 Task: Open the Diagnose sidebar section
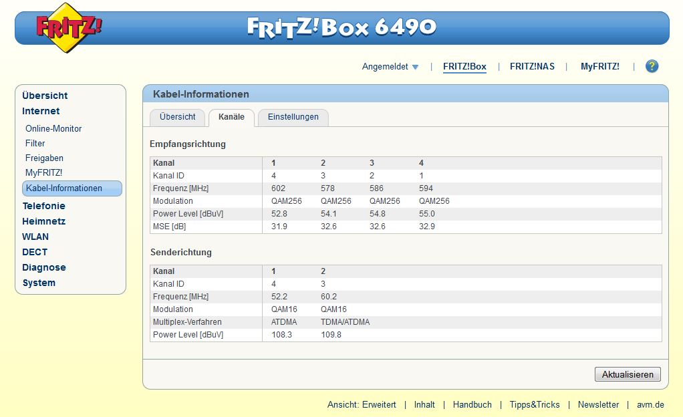coord(44,267)
